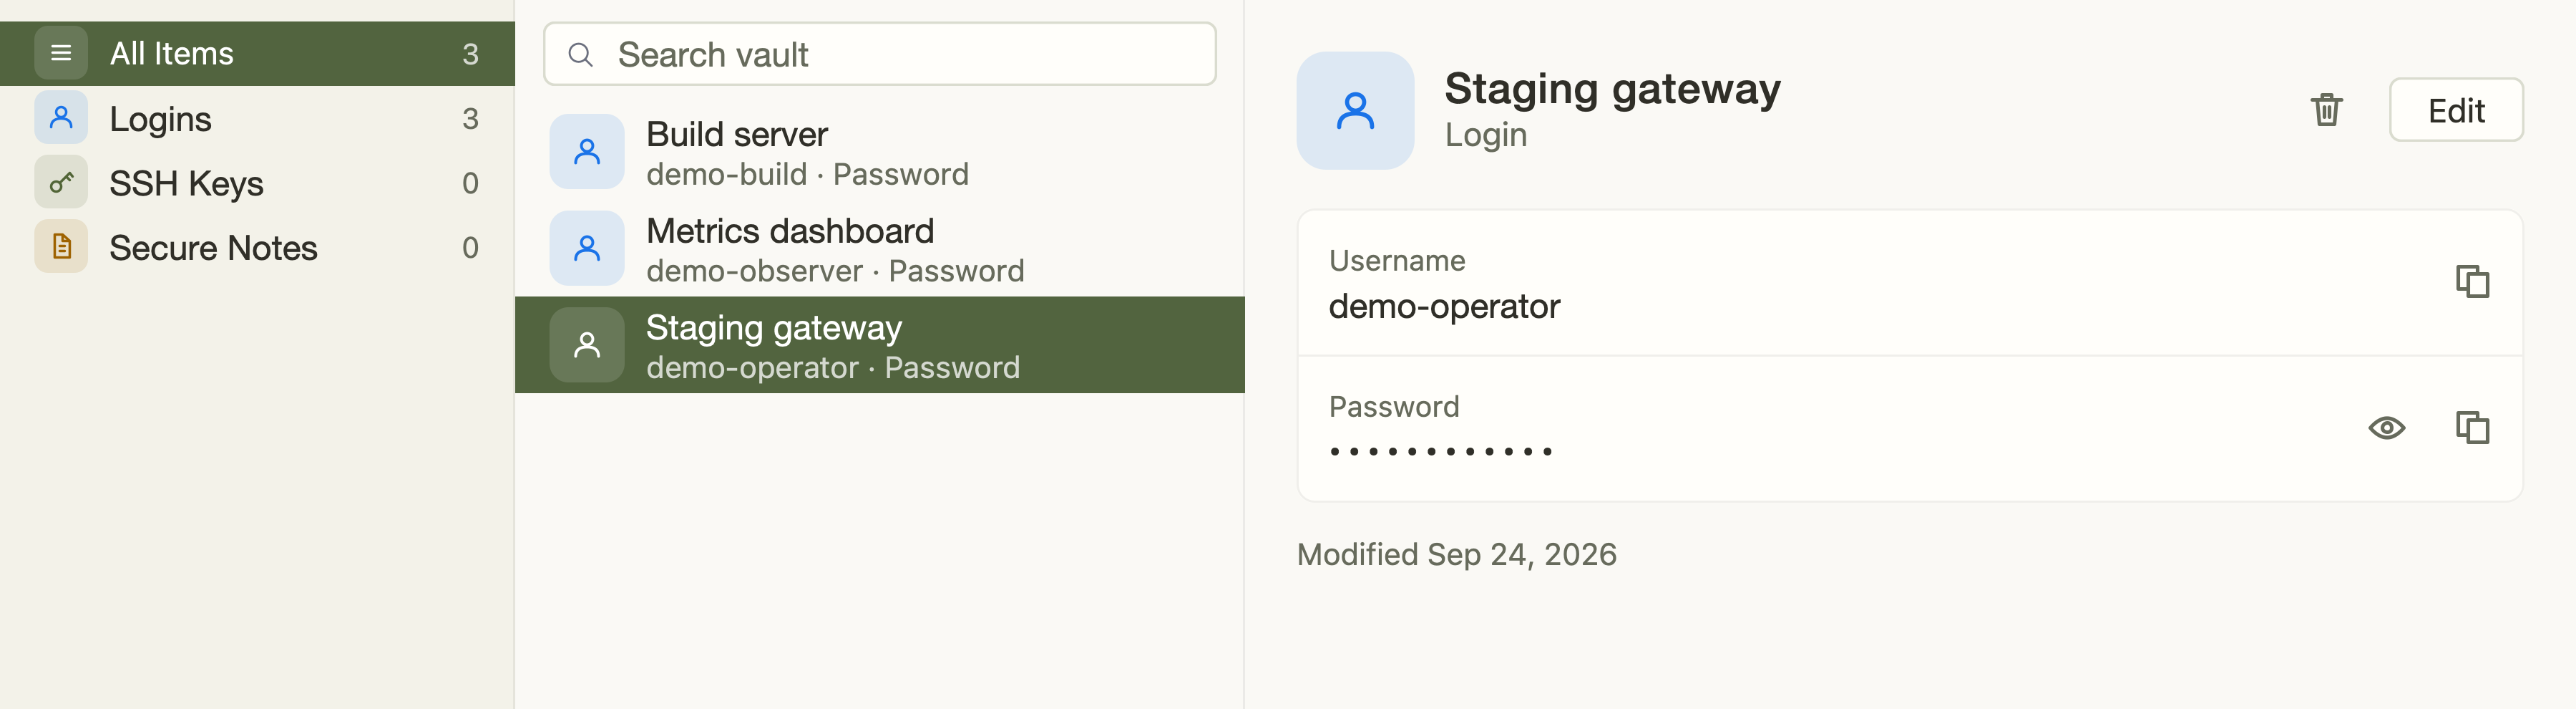Click 'demo-observer · Password' subtitle
This screenshot has height=709, width=2576.
coord(835,271)
